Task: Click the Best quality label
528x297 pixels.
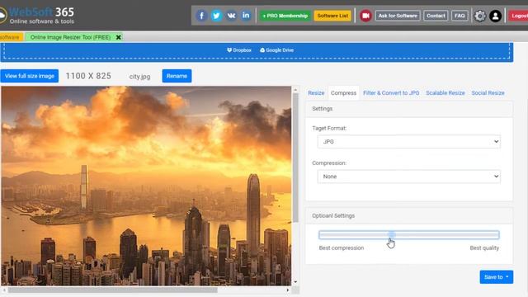Action: (484, 247)
